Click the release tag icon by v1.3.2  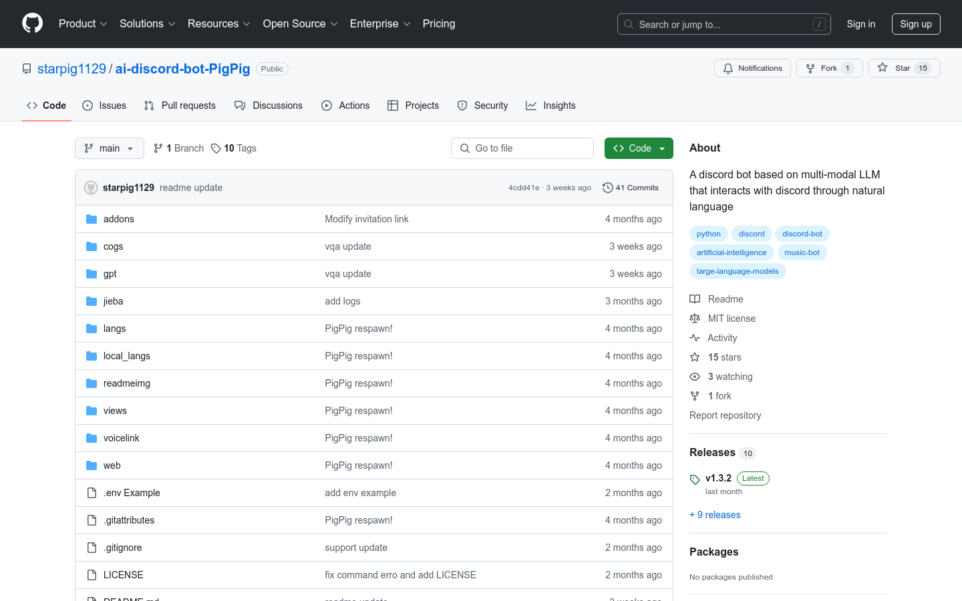click(695, 479)
